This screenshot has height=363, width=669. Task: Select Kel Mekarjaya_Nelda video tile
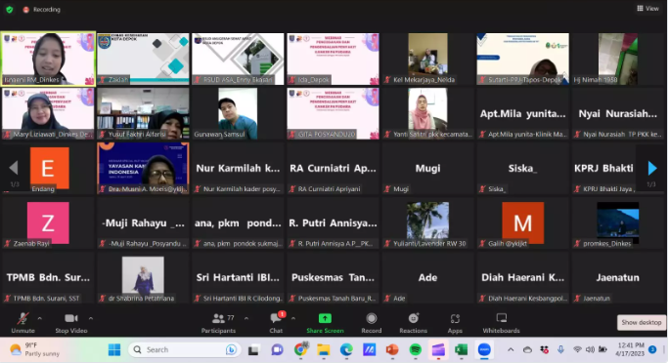pos(427,59)
